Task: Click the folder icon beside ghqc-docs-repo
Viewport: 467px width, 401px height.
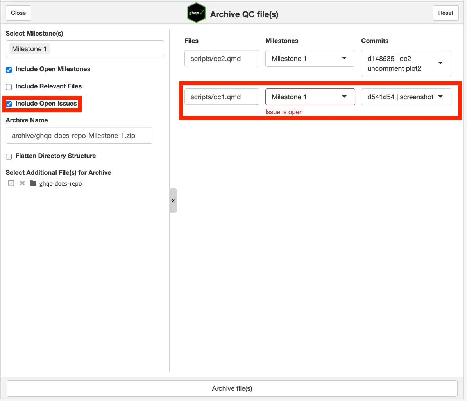Action: pos(33,183)
